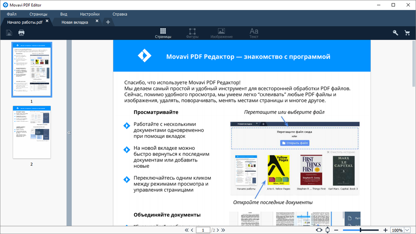Select the Текст tool
The width and height of the screenshot is (416, 234).
(254, 33)
